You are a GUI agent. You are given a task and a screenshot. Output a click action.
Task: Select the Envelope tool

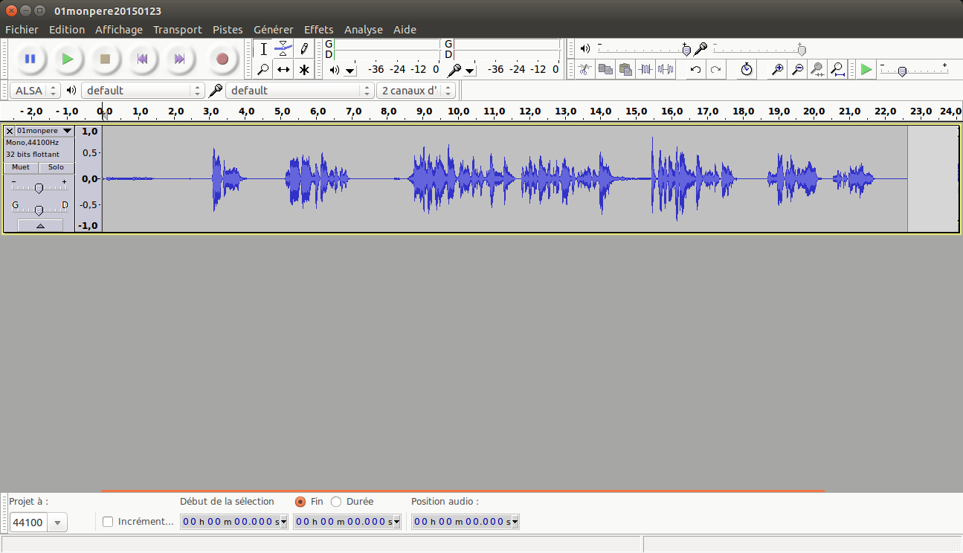283,49
